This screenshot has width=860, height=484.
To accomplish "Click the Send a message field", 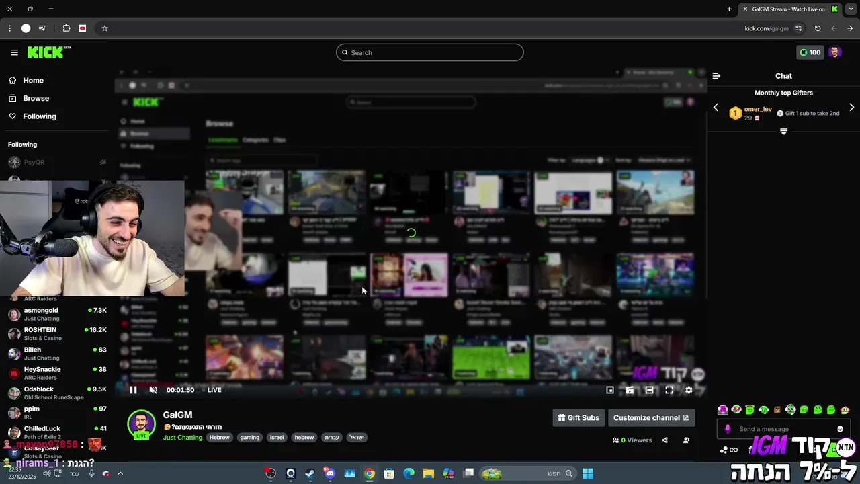I will point(783,429).
